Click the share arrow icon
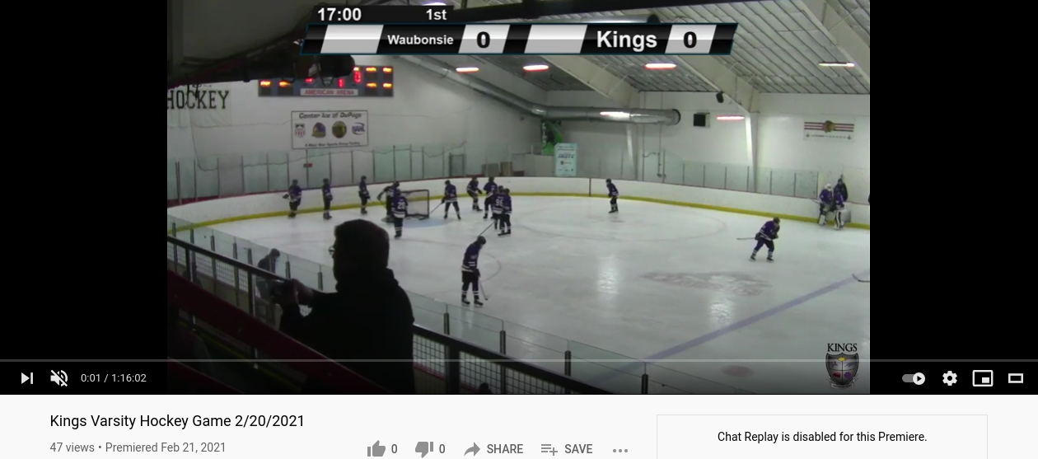This screenshot has width=1038, height=459. pos(472,449)
